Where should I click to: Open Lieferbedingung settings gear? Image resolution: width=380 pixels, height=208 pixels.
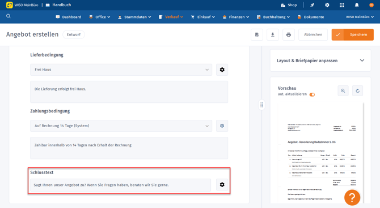click(222, 70)
